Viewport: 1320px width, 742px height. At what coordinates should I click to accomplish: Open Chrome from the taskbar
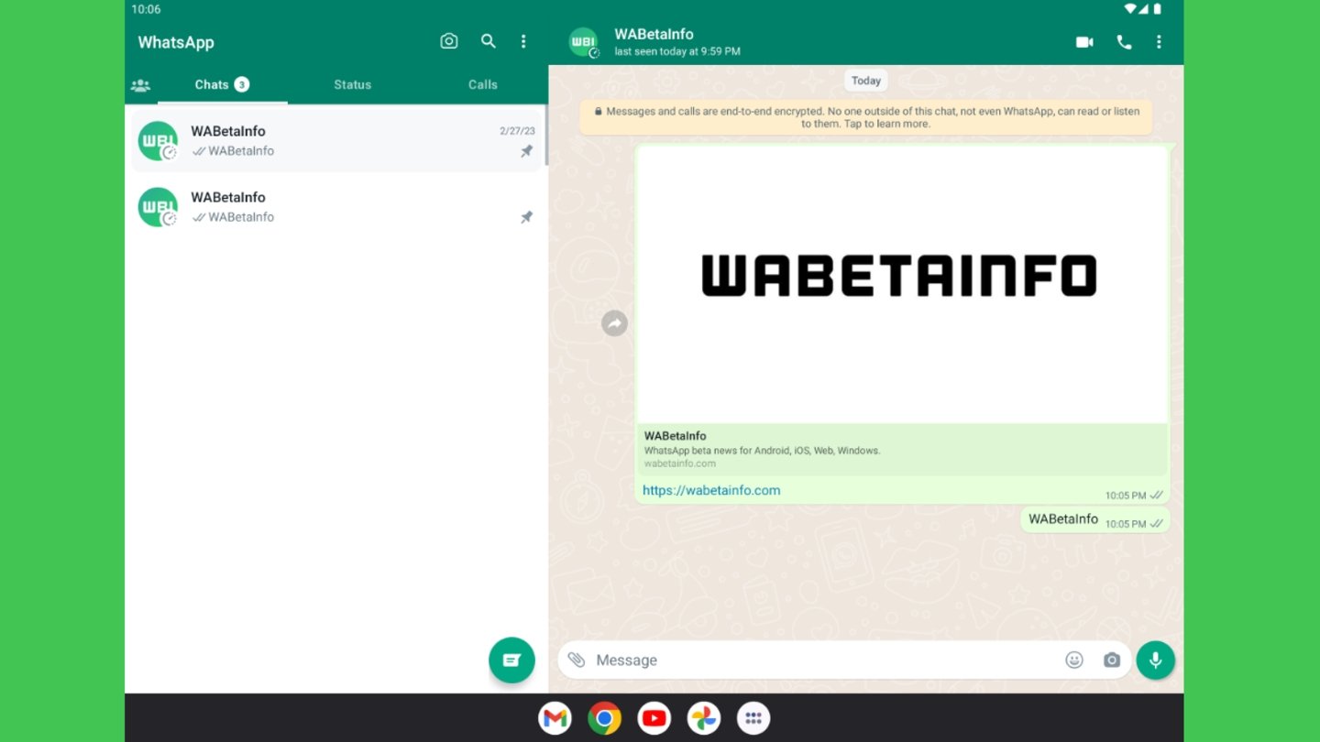click(604, 718)
